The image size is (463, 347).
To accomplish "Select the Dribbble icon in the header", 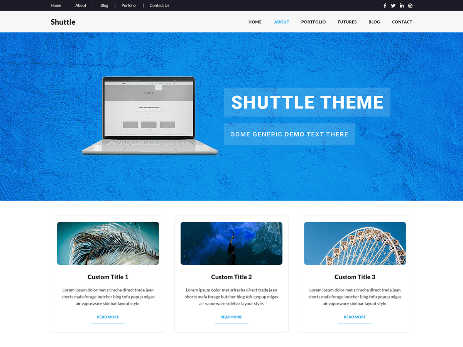I will coord(410,5).
